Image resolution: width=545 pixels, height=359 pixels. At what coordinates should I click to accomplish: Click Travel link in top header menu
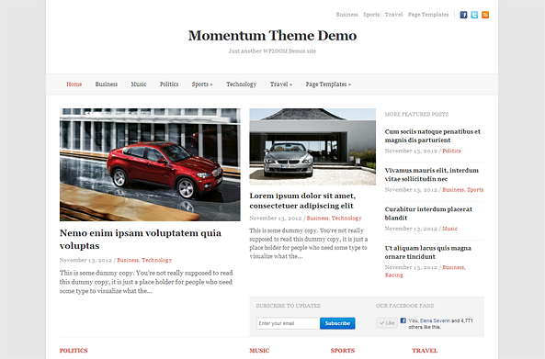393,15
